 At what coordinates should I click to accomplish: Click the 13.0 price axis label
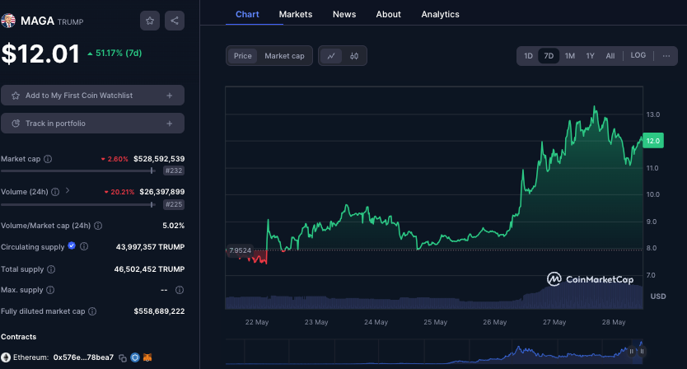653,114
